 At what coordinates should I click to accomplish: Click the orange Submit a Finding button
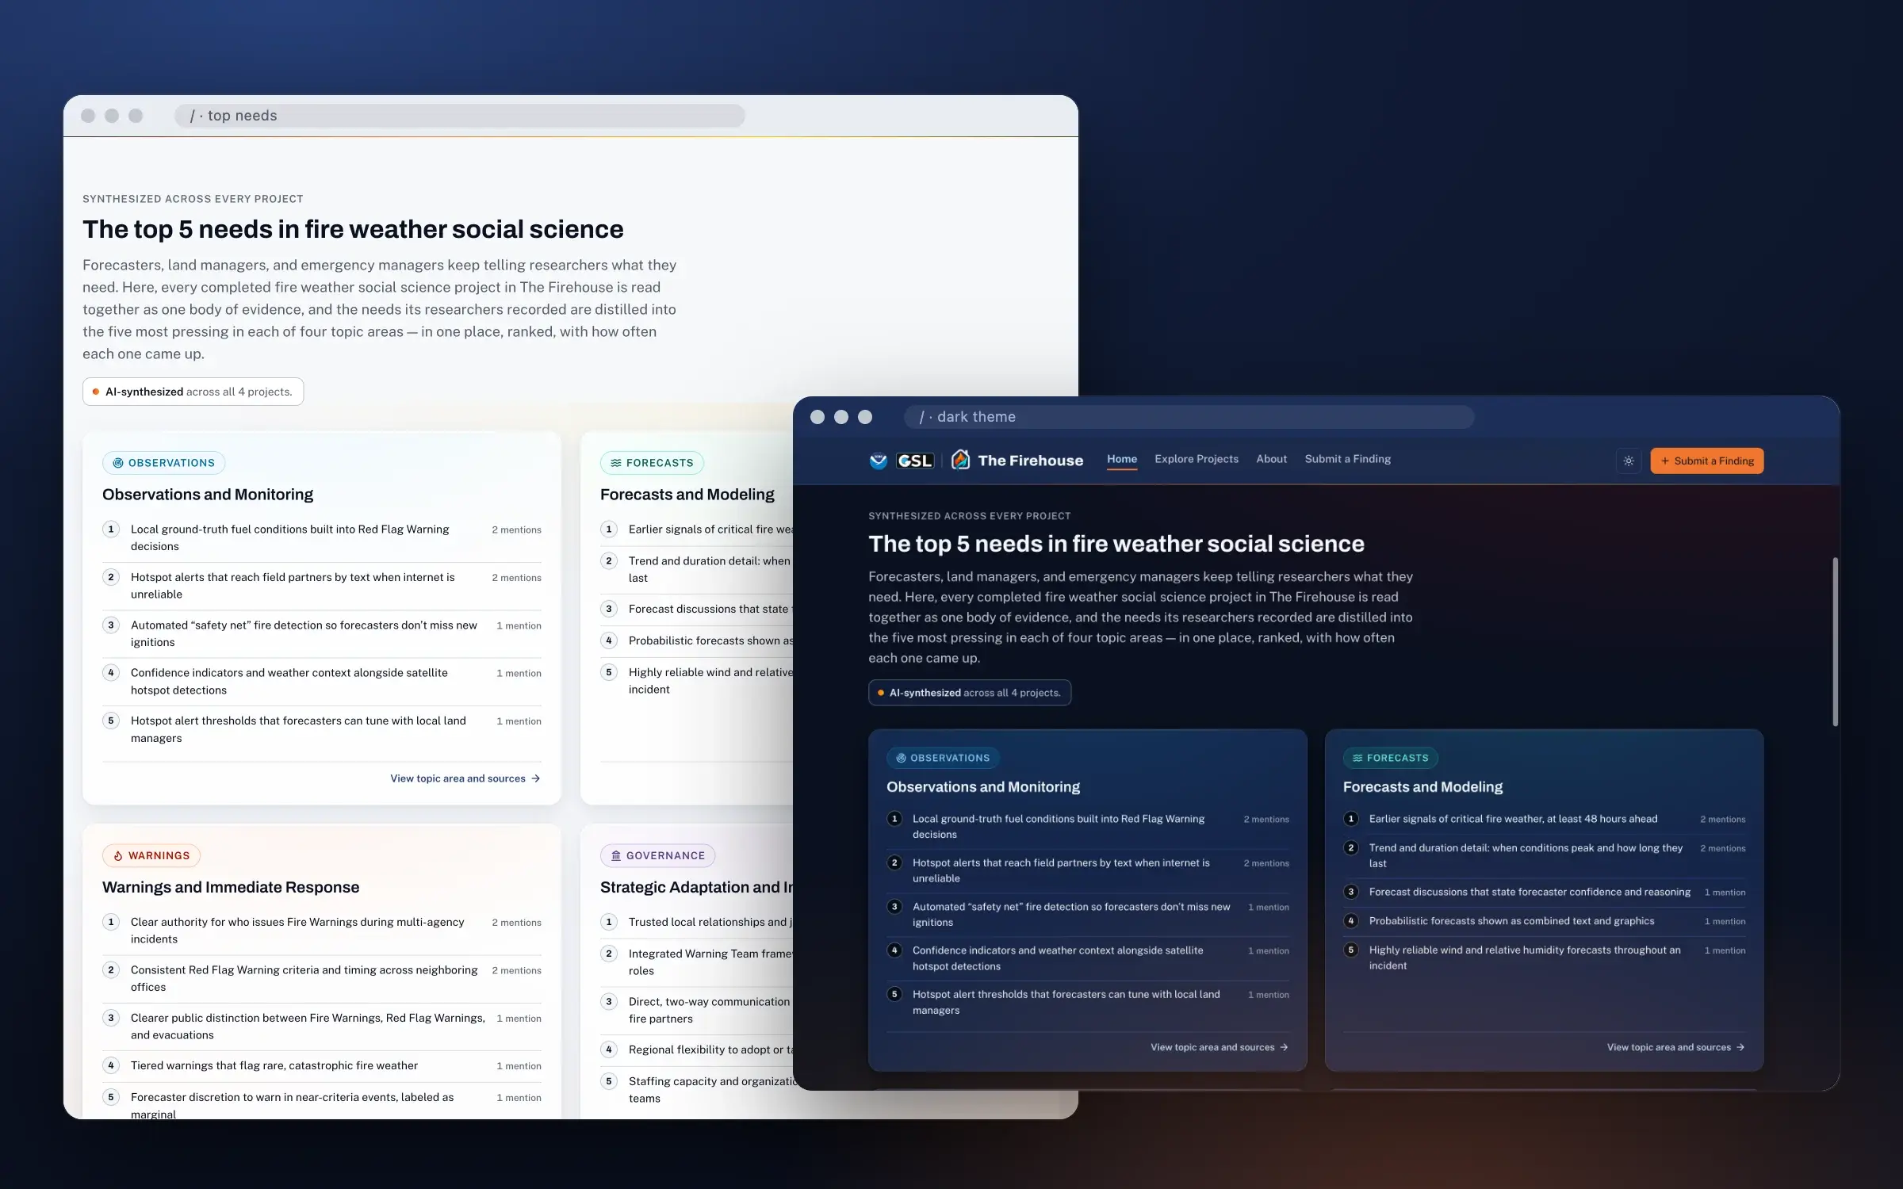[x=1707, y=461]
